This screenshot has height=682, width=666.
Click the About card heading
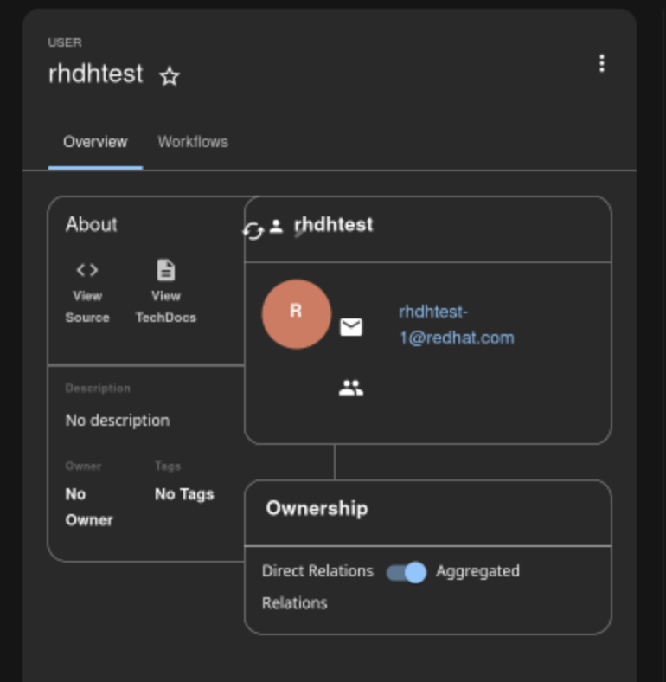(x=92, y=225)
